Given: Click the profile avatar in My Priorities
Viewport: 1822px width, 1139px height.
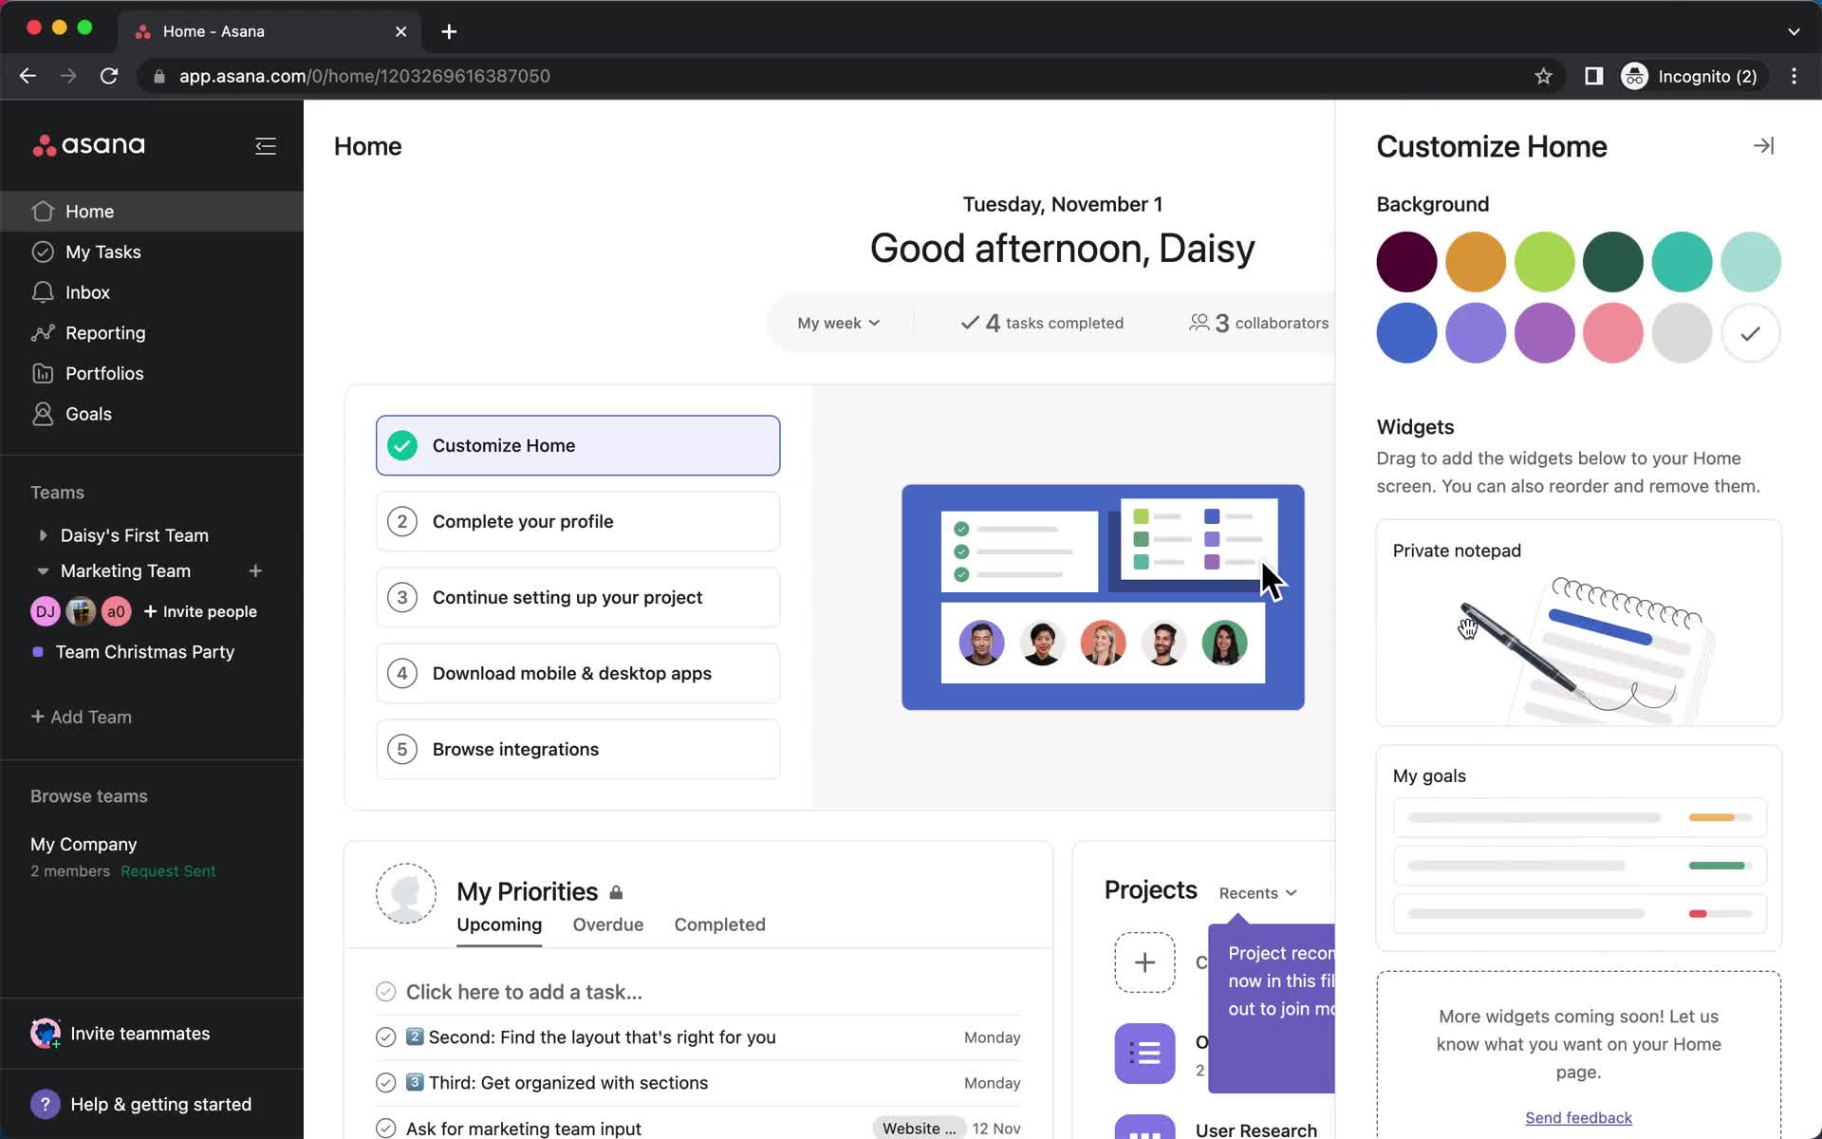Looking at the screenshot, I should click(406, 893).
